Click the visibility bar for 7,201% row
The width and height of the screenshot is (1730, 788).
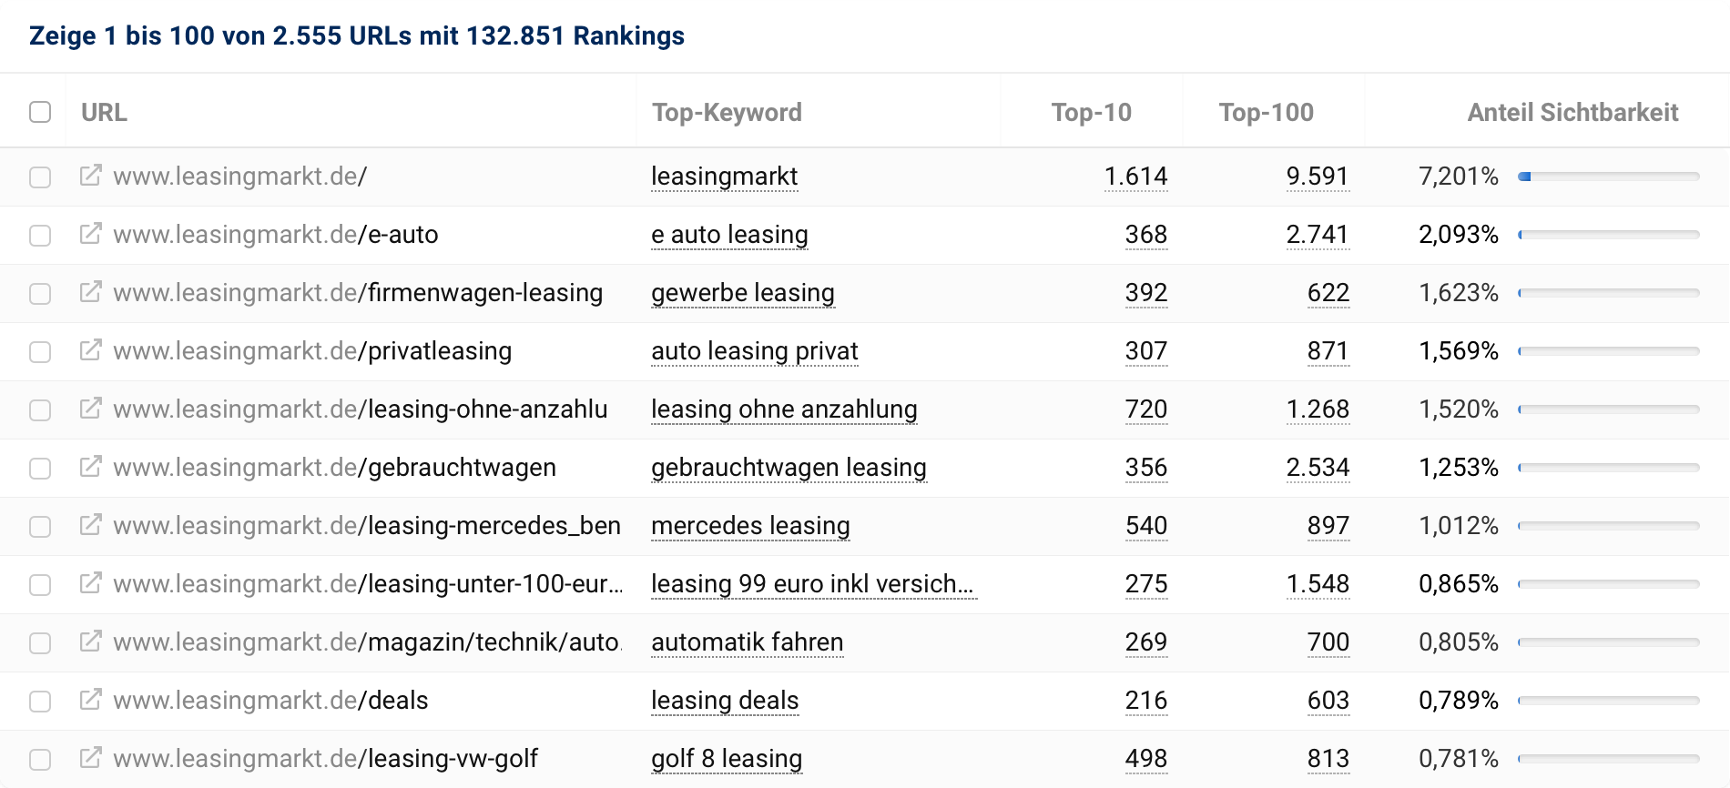click(x=1608, y=177)
